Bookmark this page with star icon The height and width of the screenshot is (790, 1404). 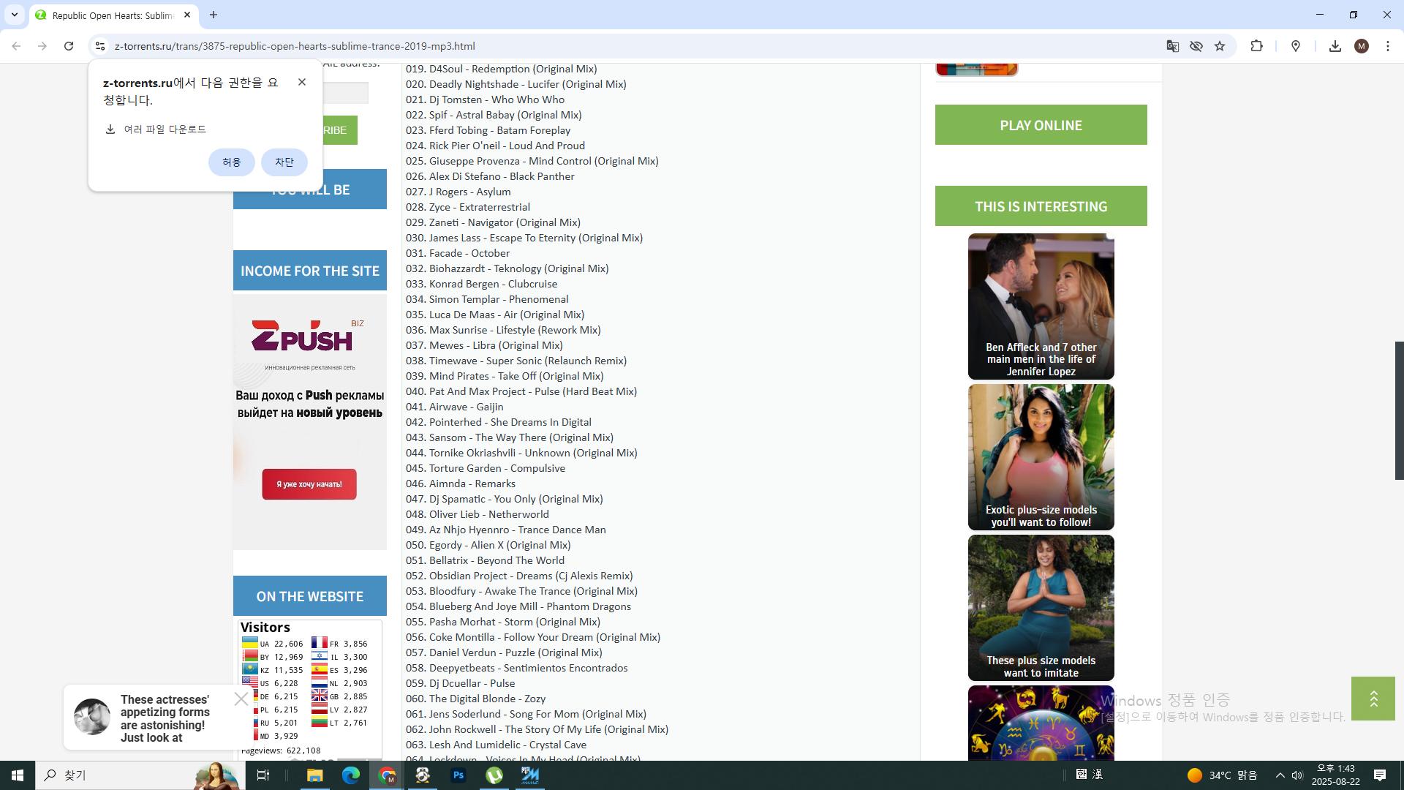(1220, 46)
